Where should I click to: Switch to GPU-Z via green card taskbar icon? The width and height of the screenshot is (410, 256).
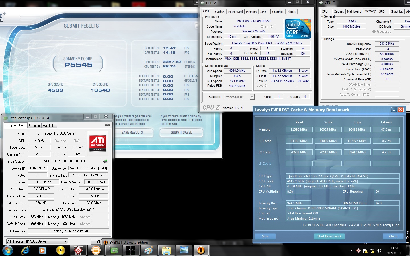tap(114, 250)
